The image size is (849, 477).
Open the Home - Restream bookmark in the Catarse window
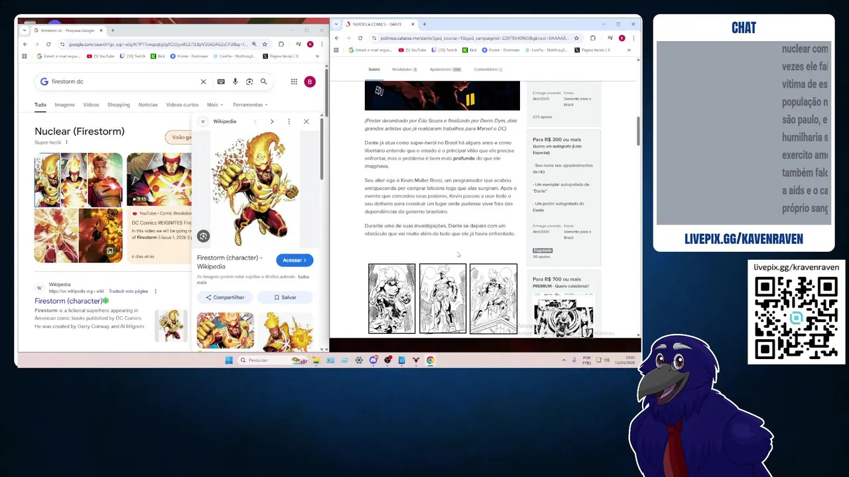point(501,50)
